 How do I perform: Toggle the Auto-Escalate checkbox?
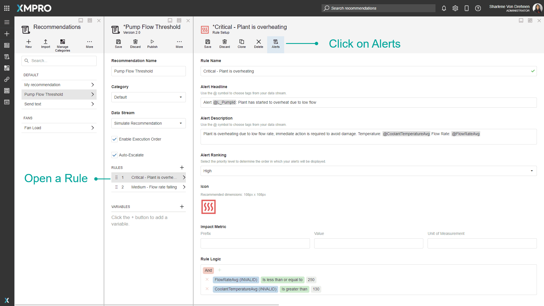(114, 155)
